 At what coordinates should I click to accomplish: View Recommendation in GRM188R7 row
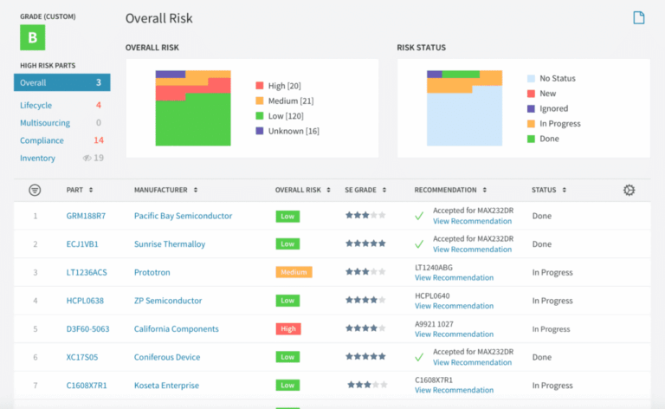[x=473, y=221]
